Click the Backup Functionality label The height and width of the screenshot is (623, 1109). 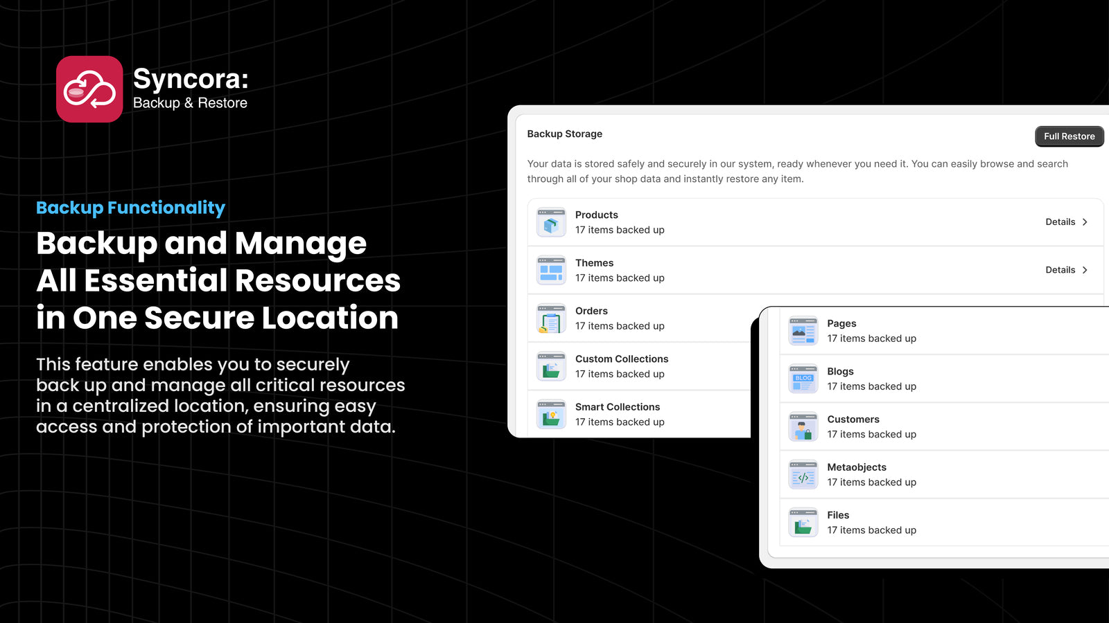coord(130,207)
